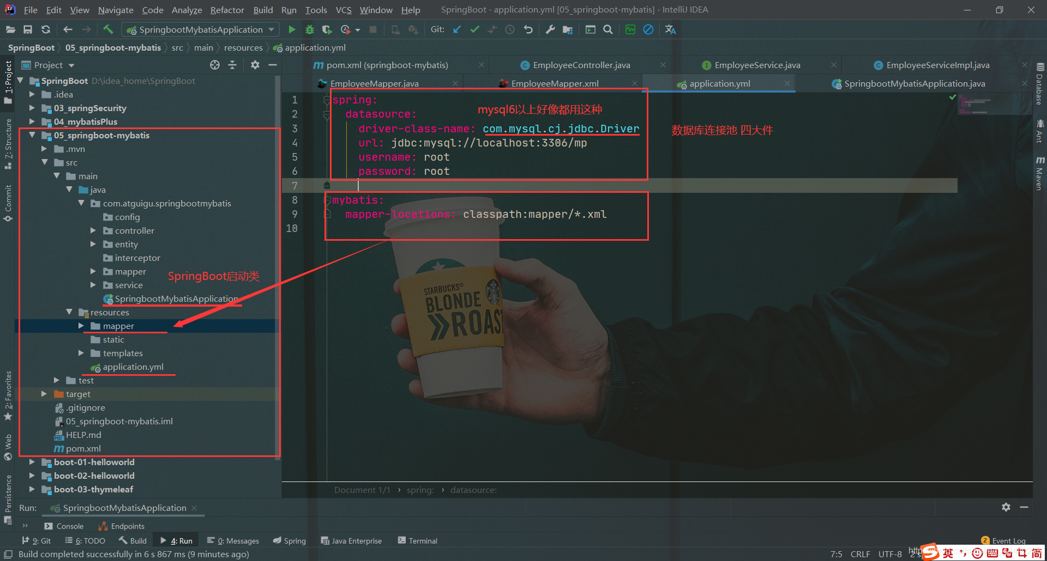This screenshot has width=1047, height=561.
Task: Hide the Project panel with minus icon
Action: click(x=273, y=65)
